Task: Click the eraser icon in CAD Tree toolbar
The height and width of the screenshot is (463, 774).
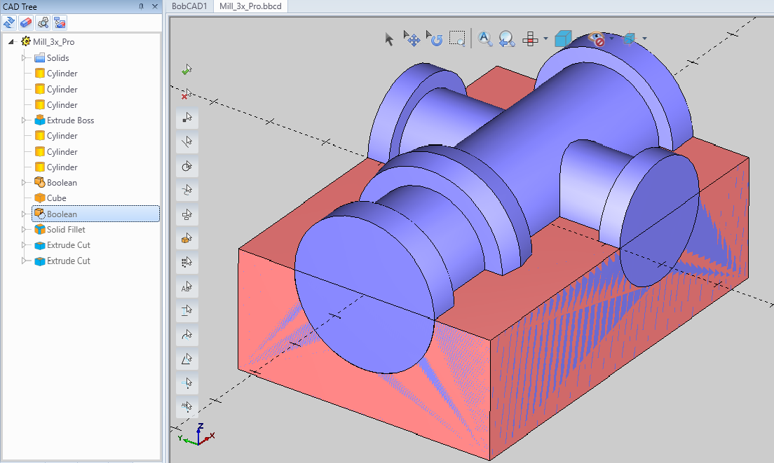Action: (25, 22)
